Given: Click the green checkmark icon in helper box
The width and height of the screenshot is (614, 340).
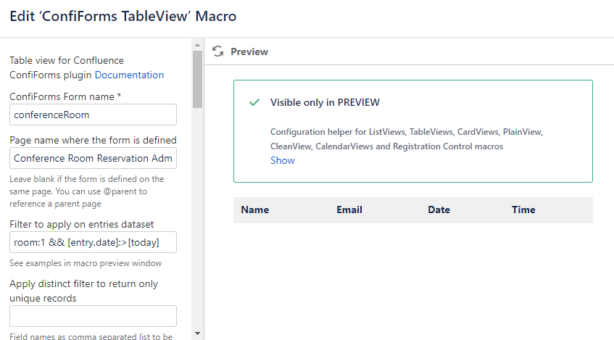Looking at the screenshot, I should (254, 103).
